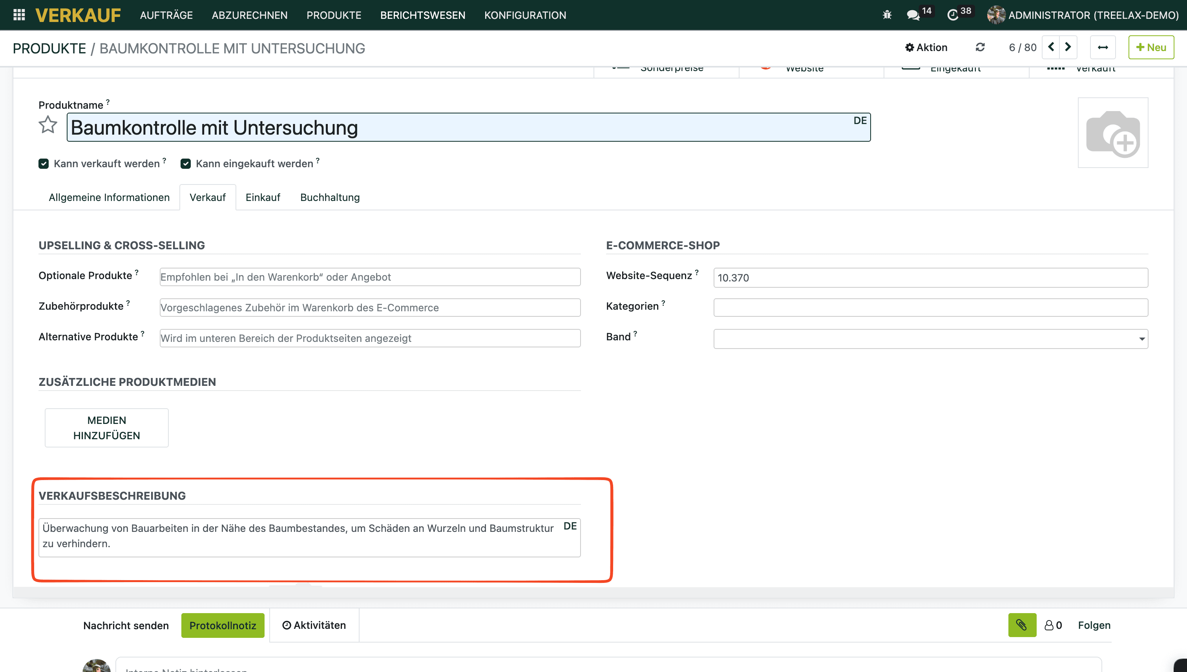The width and height of the screenshot is (1187, 672).
Task: Uncheck Kann verkauft werden checkbox
Action: pyautogui.click(x=44, y=163)
